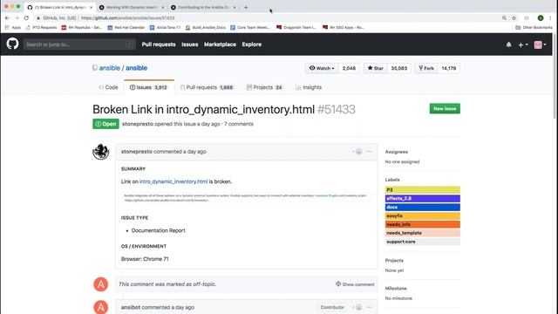
Task: Click ansible repository name link
Action: (136, 68)
